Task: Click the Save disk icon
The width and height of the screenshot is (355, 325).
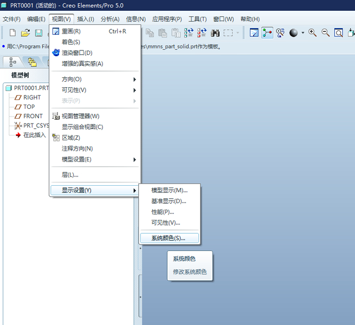Action: click(x=38, y=33)
